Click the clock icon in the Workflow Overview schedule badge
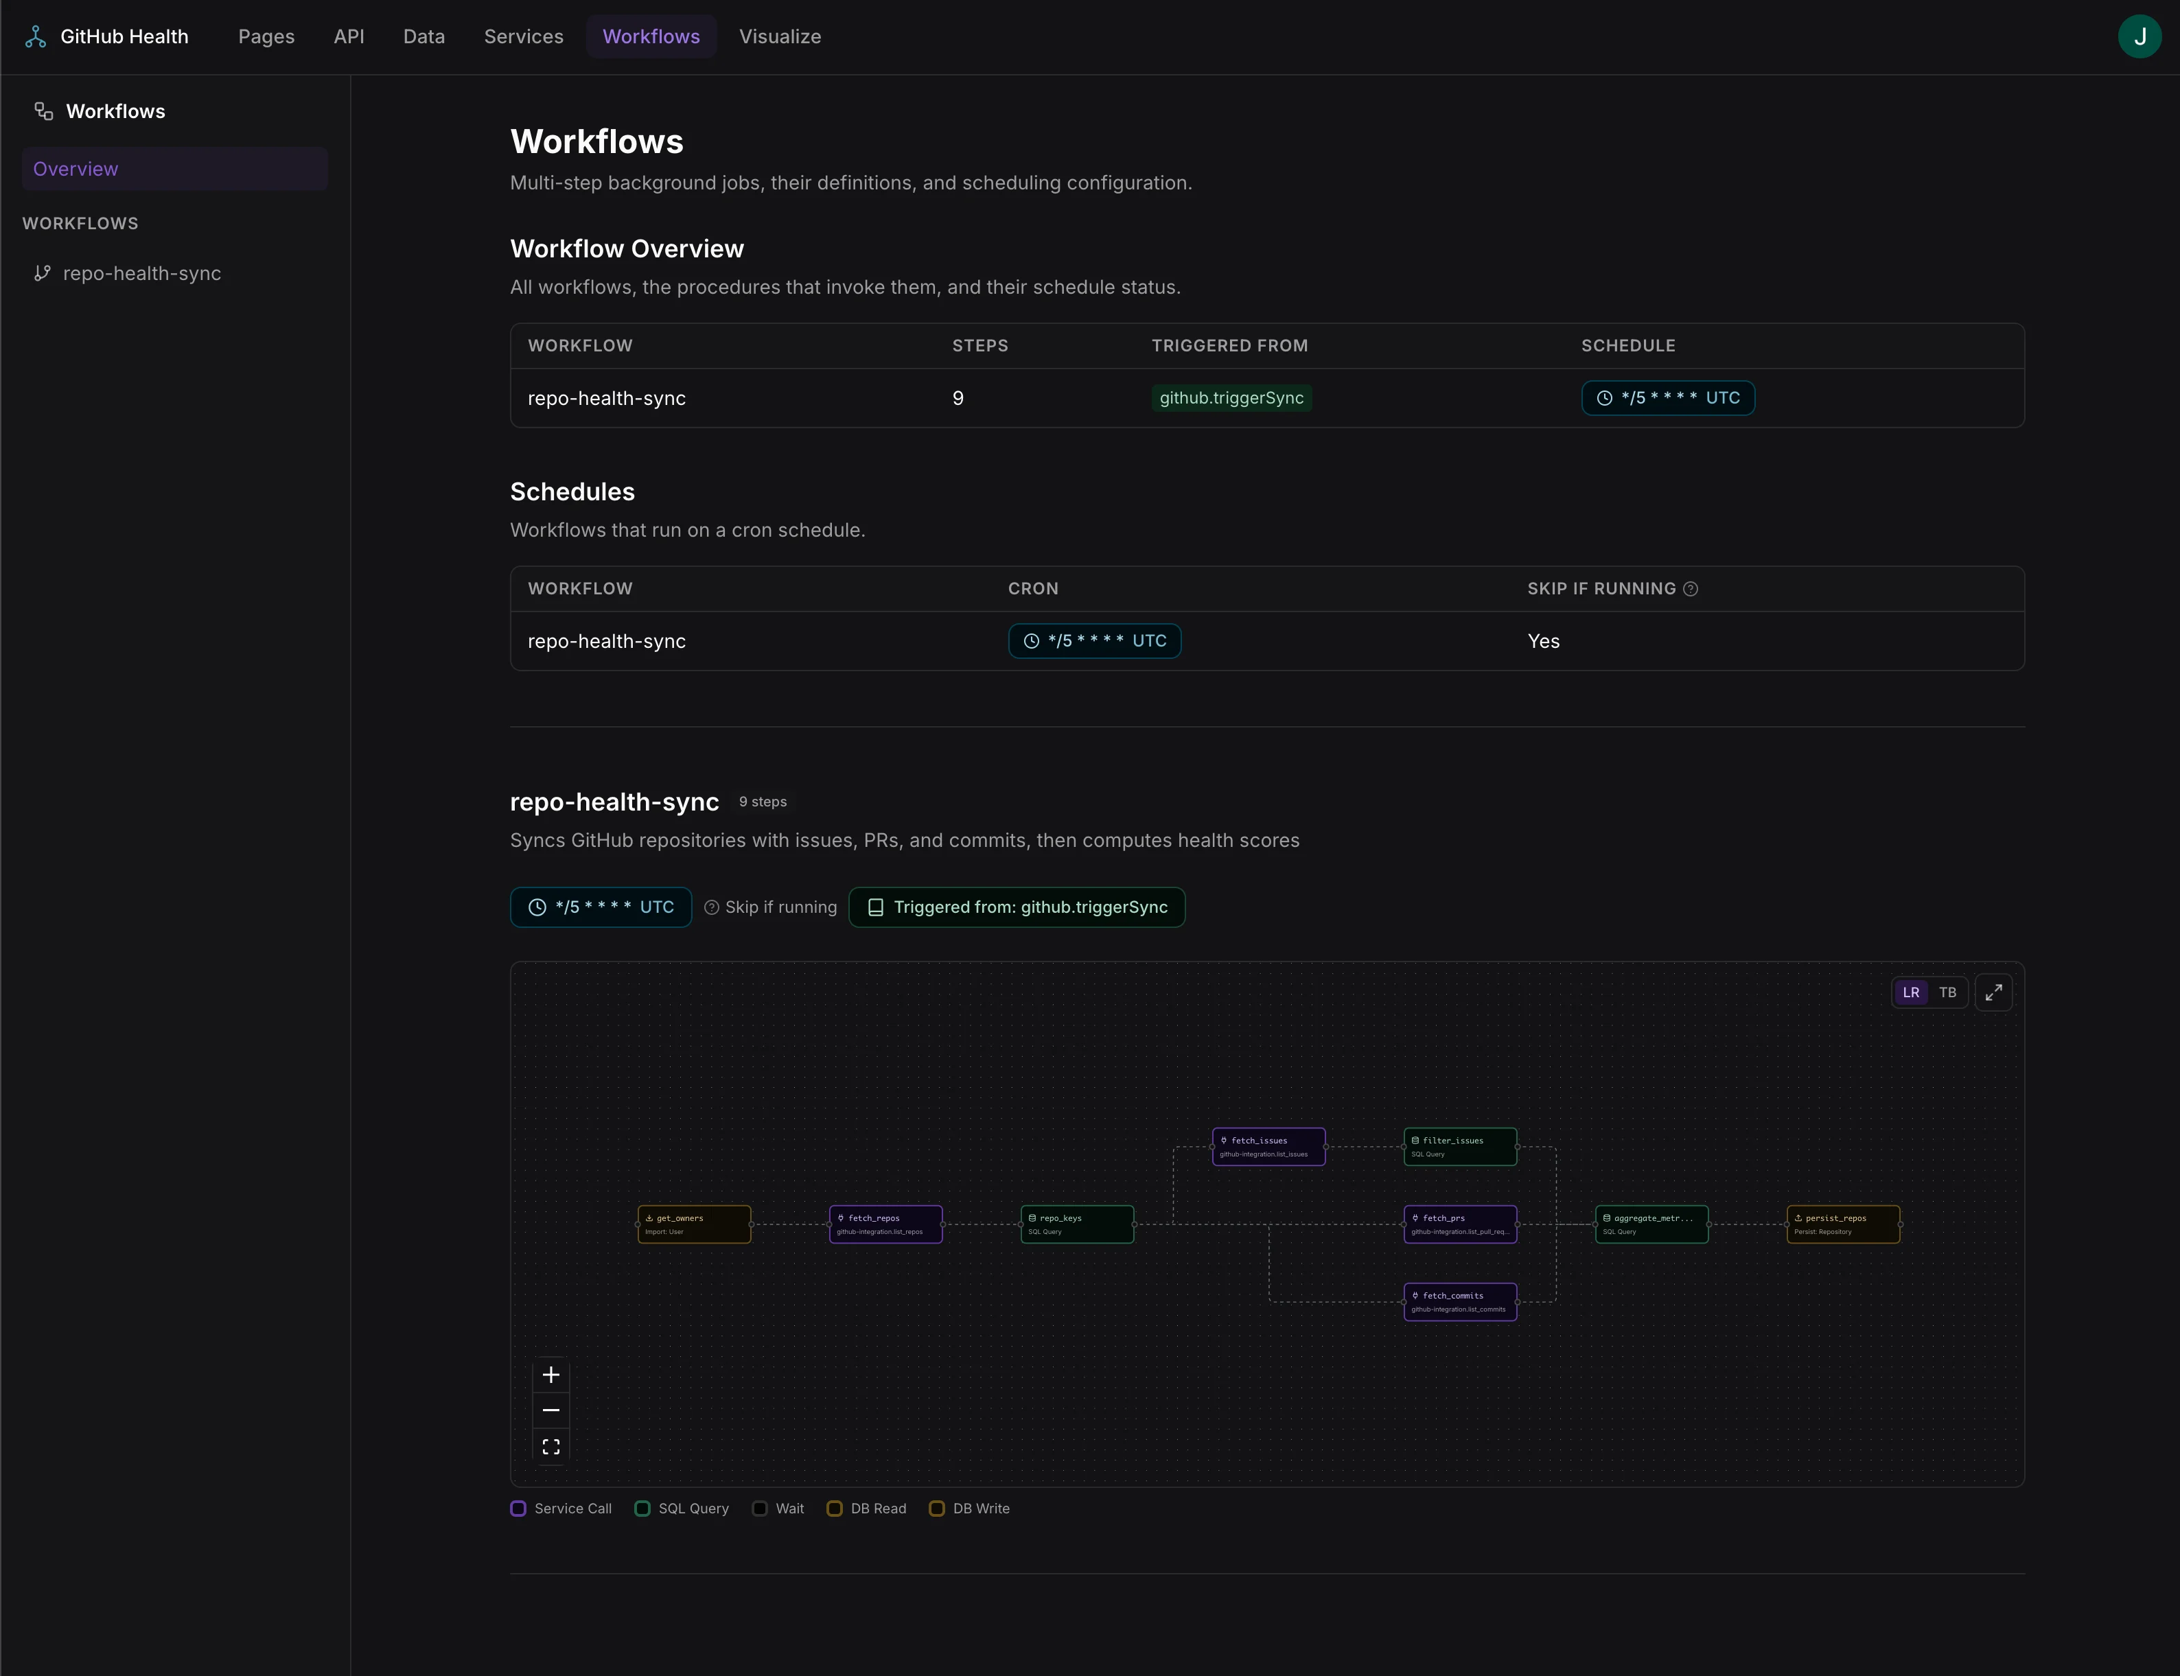 pyautogui.click(x=1604, y=398)
